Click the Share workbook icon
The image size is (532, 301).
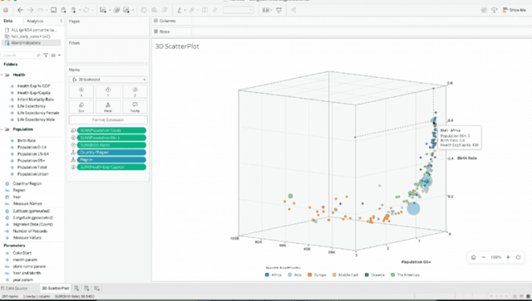[x=293, y=10]
